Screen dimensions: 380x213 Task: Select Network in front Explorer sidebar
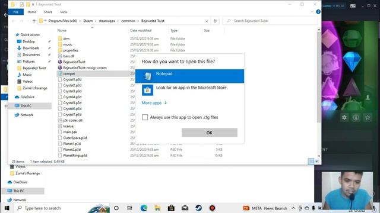click(27, 115)
